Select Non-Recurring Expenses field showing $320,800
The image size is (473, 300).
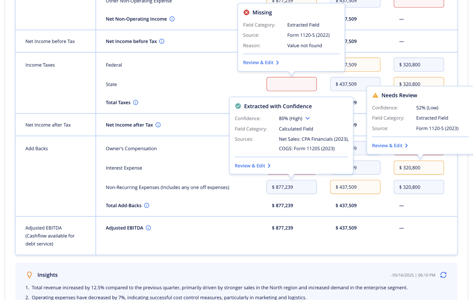(418, 187)
